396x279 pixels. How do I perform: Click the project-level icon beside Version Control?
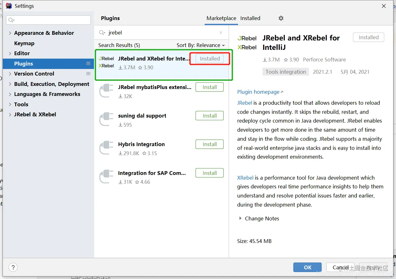(88, 74)
